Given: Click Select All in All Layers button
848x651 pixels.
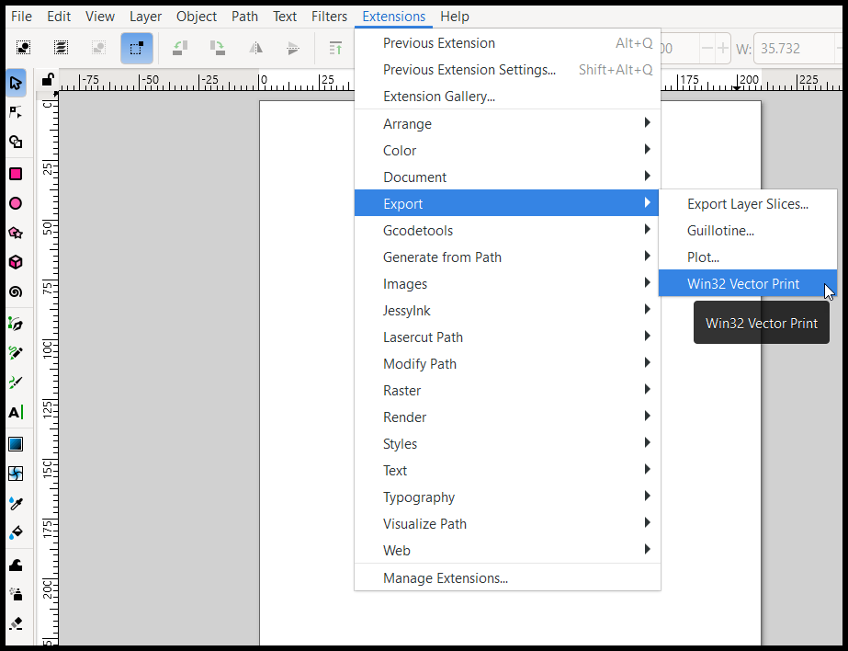Looking at the screenshot, I should (x=61, y=48).
